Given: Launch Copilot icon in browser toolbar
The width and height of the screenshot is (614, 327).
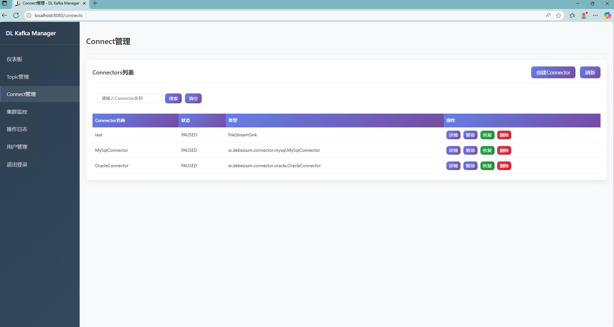Looking at the screenshot, I should coord(607,15).
